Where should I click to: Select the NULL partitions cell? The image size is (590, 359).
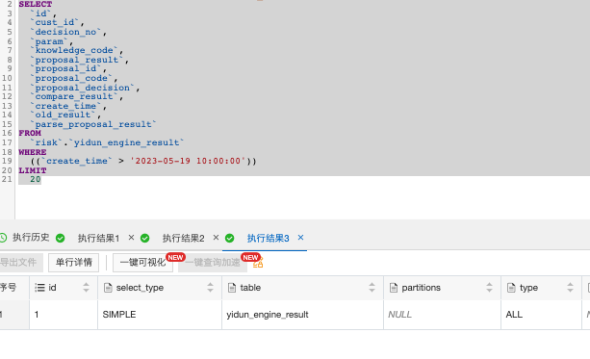pyautogui.click(x=442, y=315)
